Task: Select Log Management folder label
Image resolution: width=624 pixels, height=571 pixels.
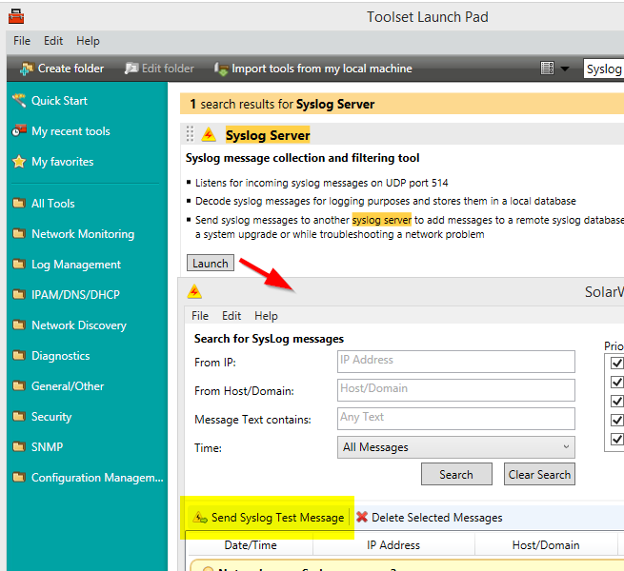Action: 76,265
